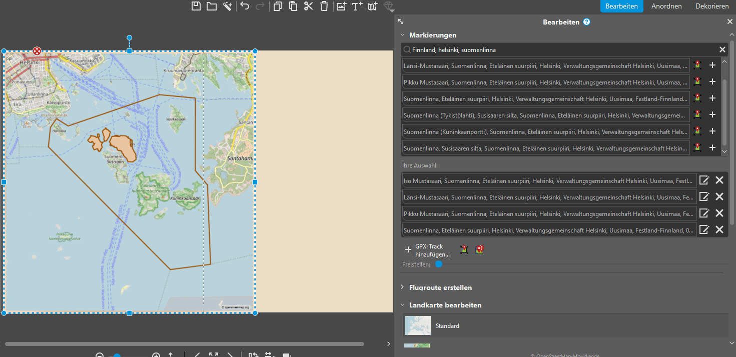
Task: Undo the last action
Action: pos(245,6)
